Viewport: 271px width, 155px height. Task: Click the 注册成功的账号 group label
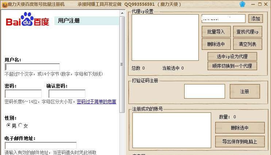click(x=147, y=109)
